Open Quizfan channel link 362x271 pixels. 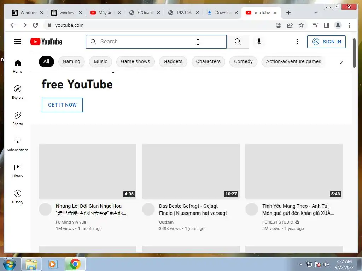166,222
